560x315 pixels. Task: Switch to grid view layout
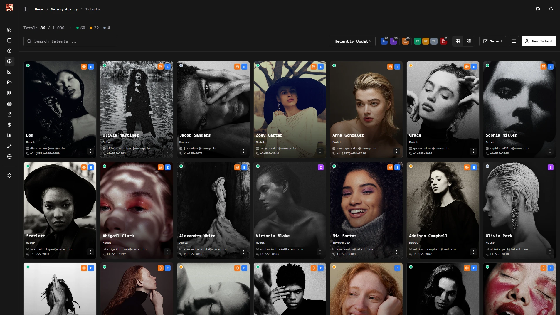pyautogui.click(x=458, y=41)
